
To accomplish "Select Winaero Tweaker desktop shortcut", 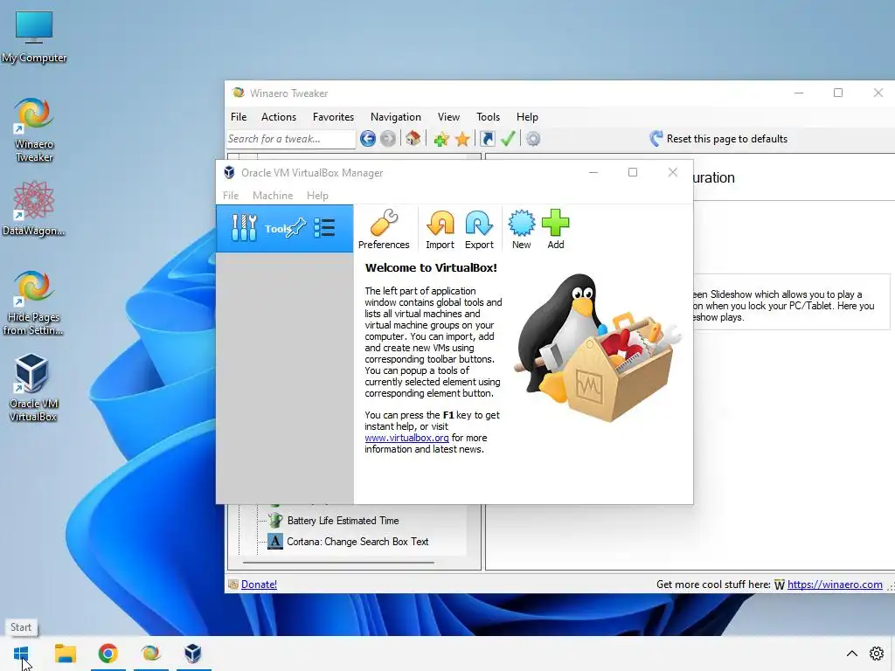I will pos(34,130).
